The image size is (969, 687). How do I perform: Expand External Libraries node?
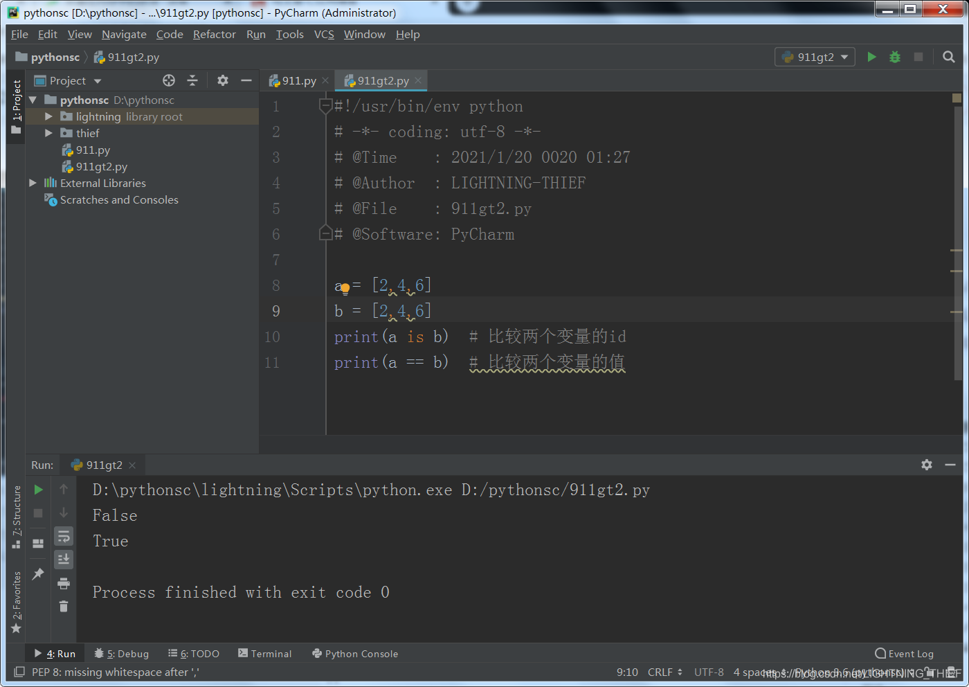pyautogui.click(x=33, y=183)
